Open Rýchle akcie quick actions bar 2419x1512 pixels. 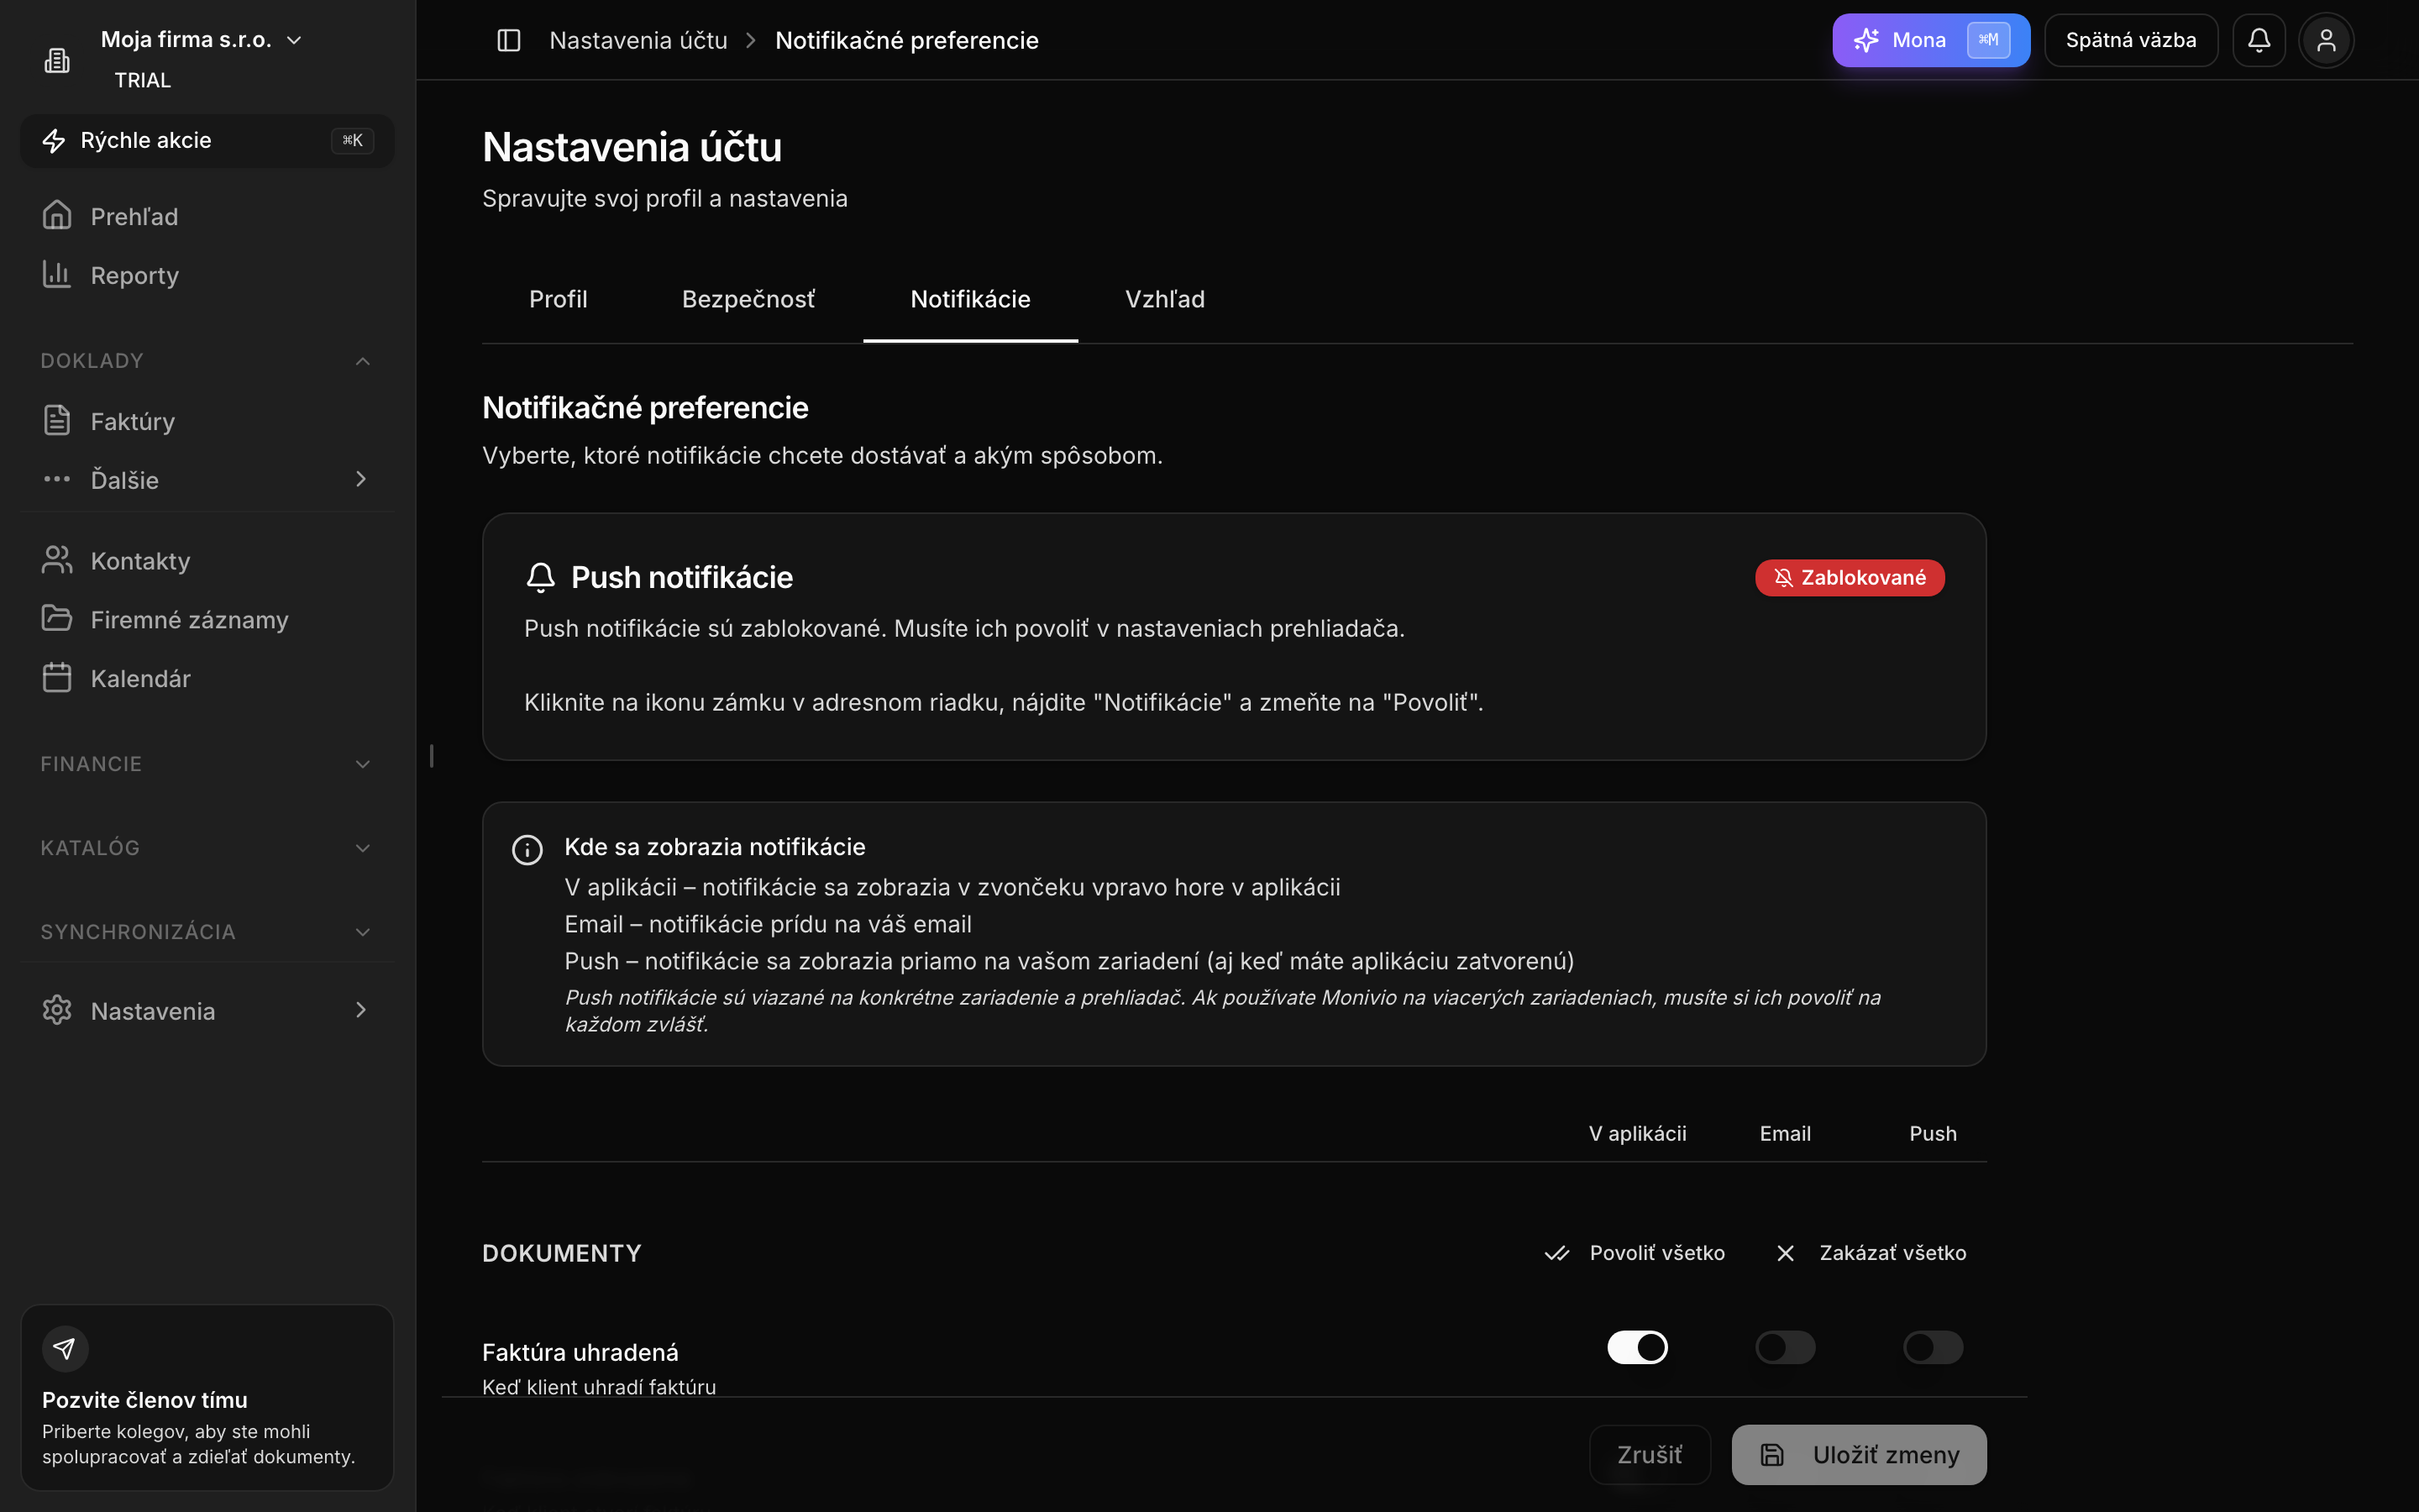pos(207,141)
